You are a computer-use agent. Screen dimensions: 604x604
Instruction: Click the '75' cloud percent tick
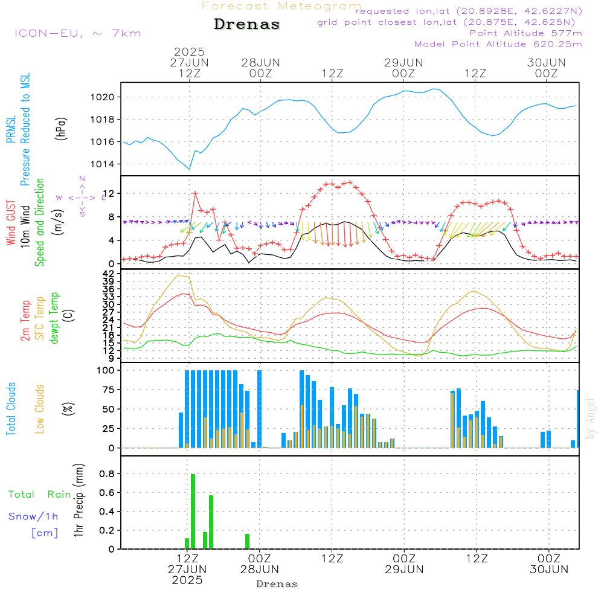109,390
